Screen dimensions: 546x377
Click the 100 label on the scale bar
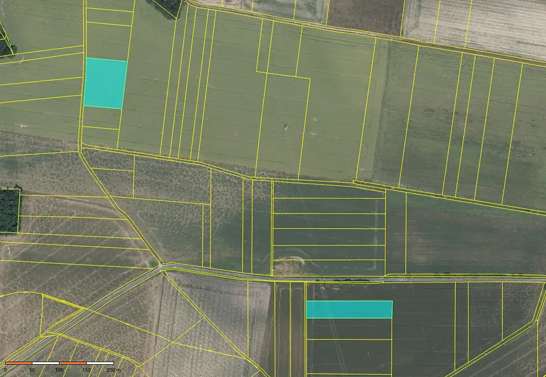pyautogui.click(x=59, y=370)
